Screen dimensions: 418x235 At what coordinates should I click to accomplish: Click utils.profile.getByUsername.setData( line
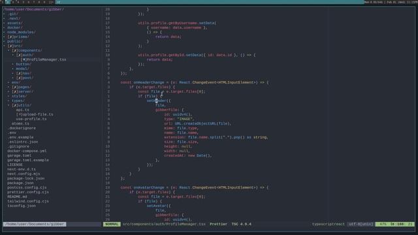coord(177,23)
